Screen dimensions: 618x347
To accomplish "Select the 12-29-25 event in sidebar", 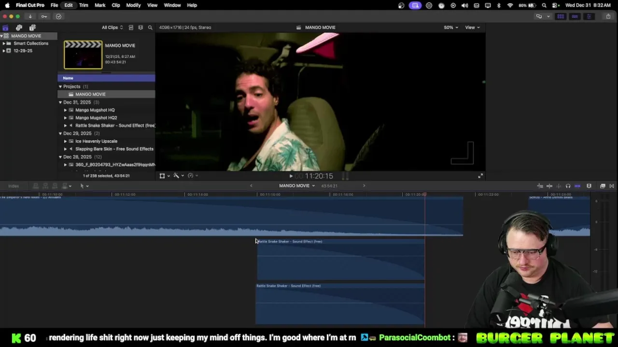I will coord(23,51).
